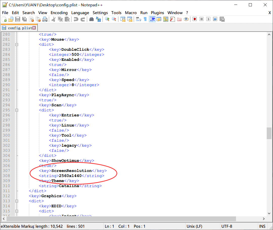
Task: Open the Plugins menu
Action: coord(157,13)
